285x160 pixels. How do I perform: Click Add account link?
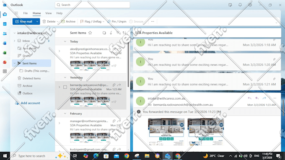coord(27,103)
